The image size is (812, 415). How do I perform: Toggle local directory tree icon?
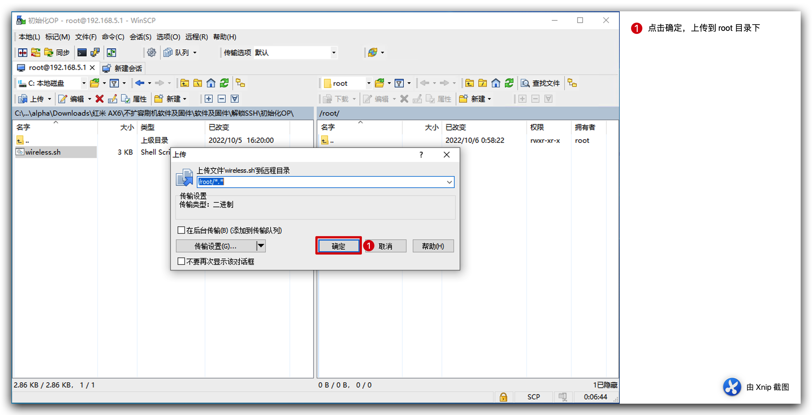[x=241, y=83]
